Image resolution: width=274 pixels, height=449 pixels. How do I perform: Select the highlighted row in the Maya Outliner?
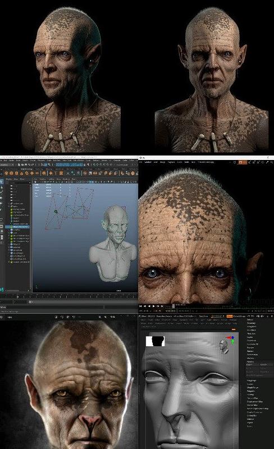pyautogui.click(x=17, y=227)
